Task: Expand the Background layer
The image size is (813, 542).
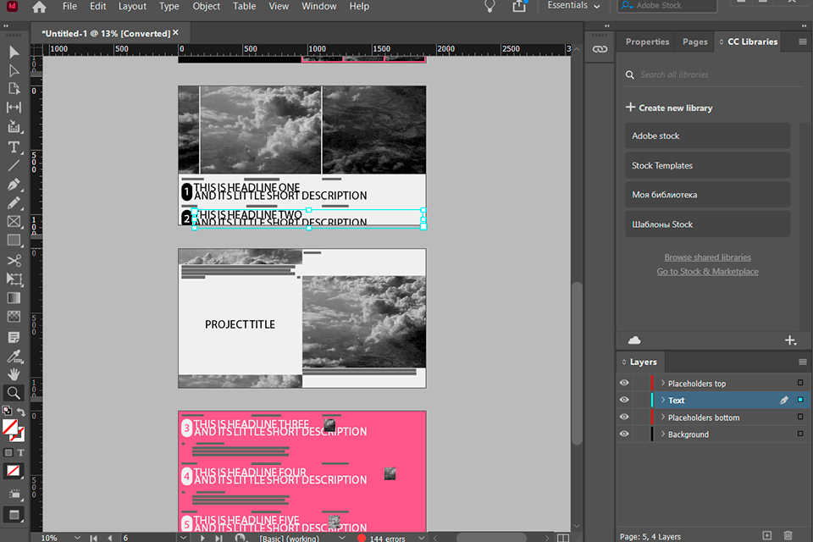Action: point(662,434)
